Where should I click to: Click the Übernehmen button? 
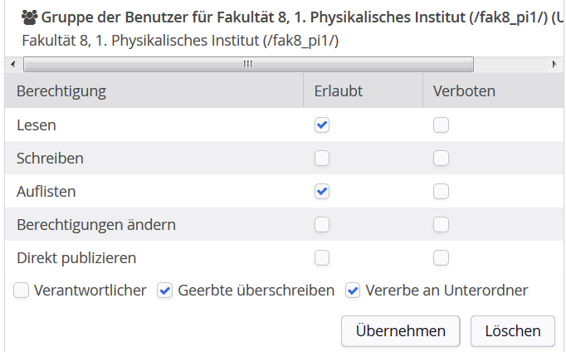point(400,331)
